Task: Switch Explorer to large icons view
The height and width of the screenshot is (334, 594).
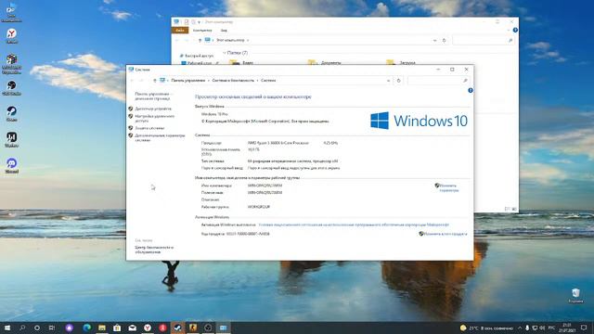Action: (x=514, y=209)
